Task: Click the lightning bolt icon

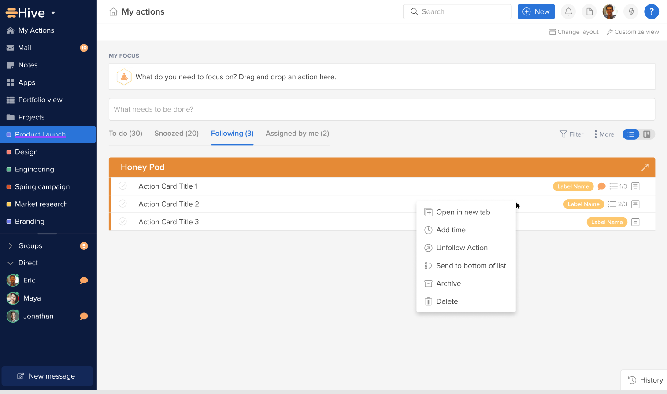Action: click(631, 12)
